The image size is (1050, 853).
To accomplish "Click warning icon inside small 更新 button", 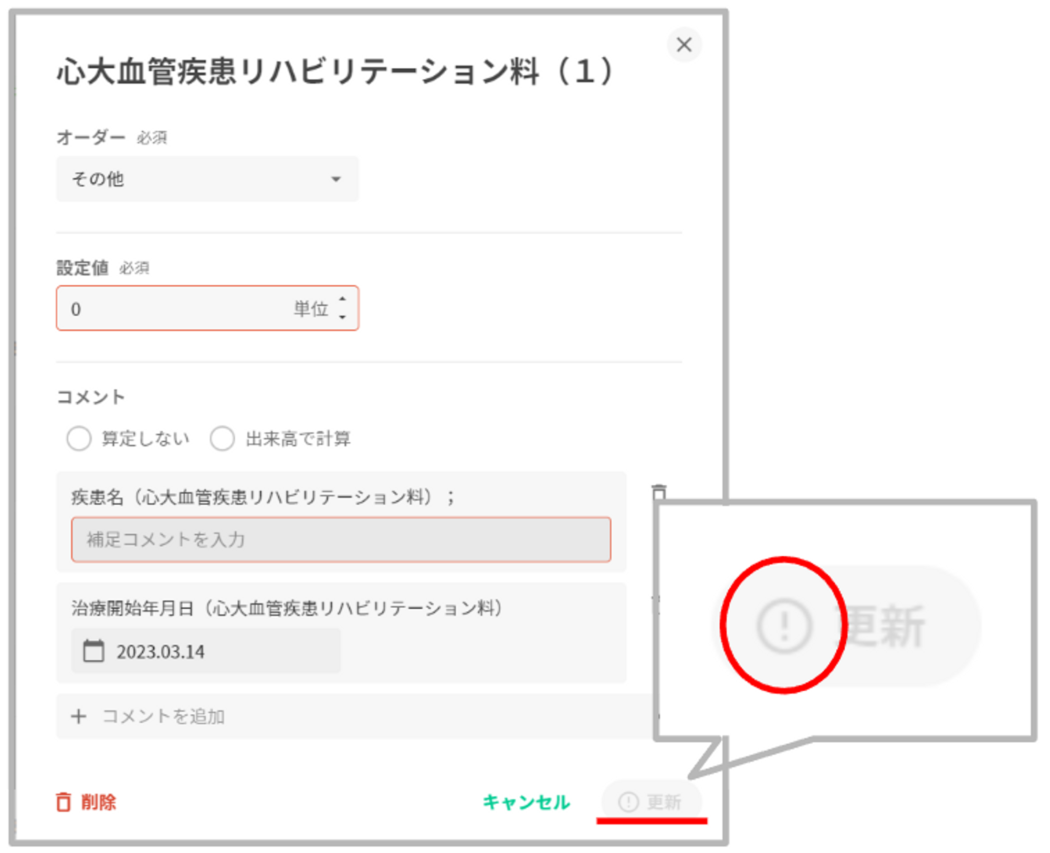I will (x=628, y=802).
